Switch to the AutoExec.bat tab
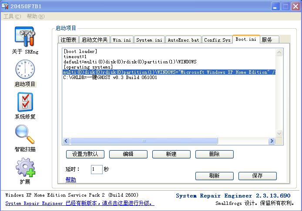The image size is (302, 211). [183, 40]
